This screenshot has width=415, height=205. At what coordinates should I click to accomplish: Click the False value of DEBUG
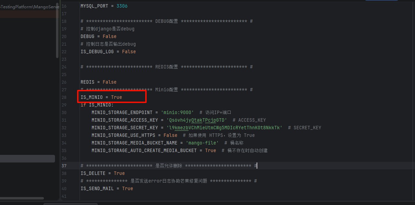(x=109, y=37)
